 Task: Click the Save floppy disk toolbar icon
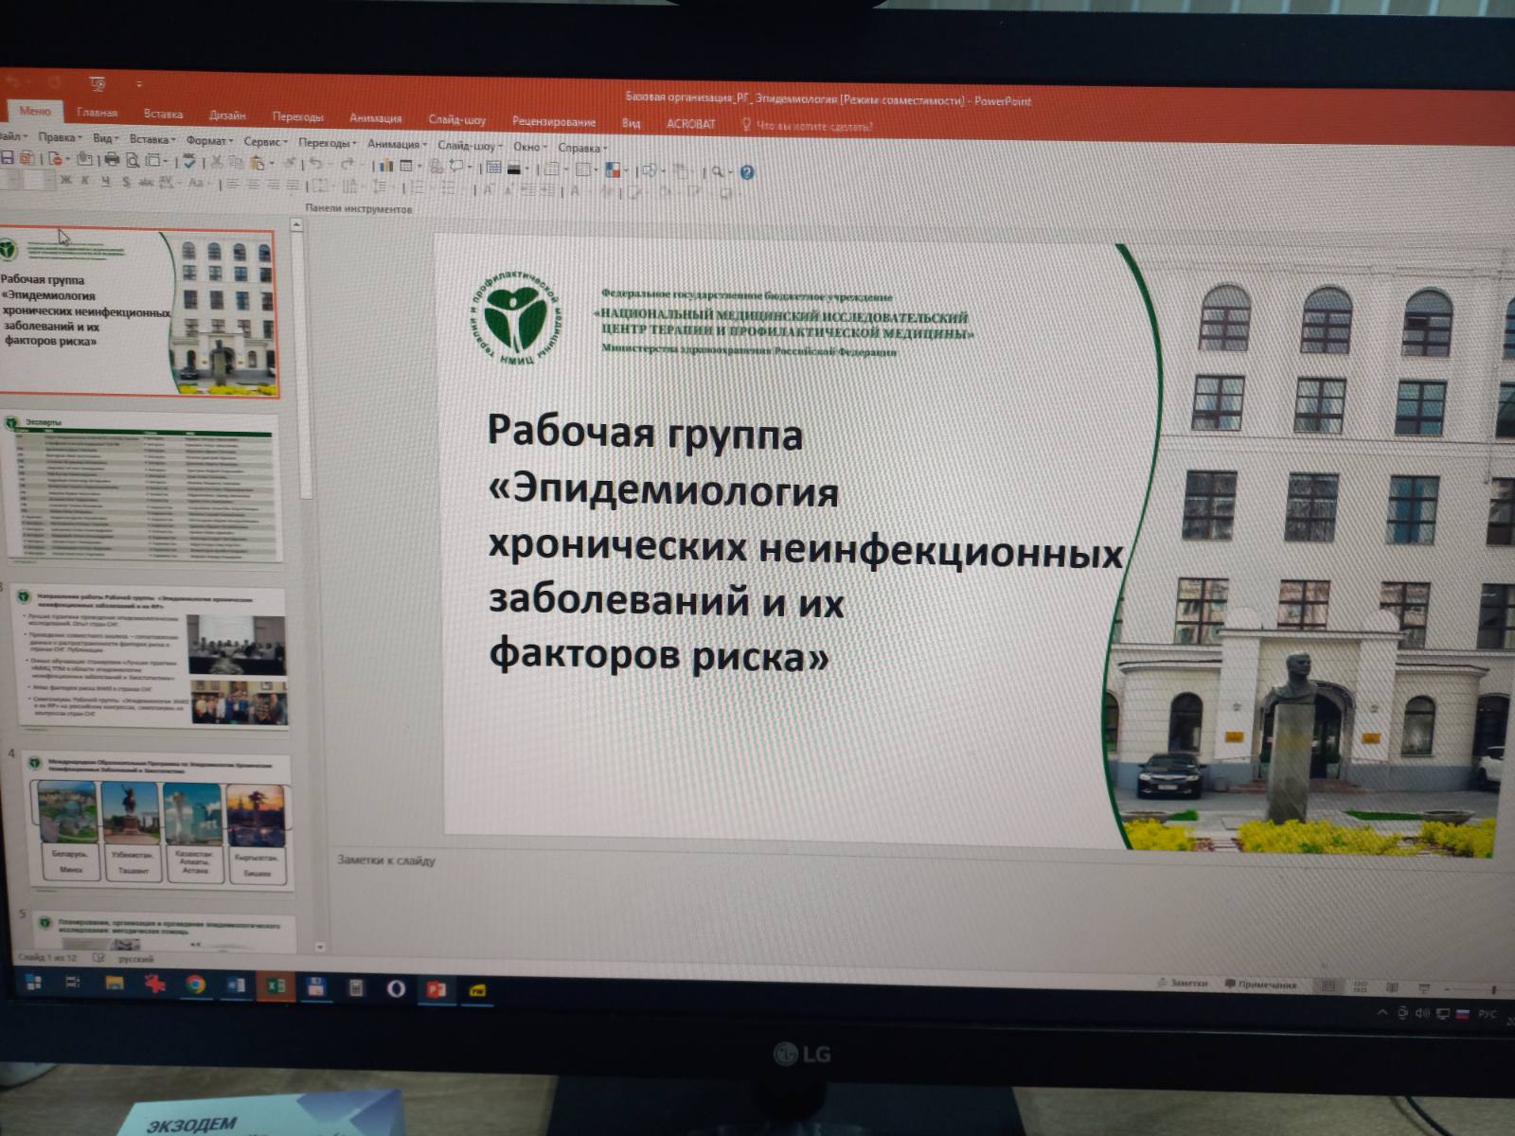7,158
